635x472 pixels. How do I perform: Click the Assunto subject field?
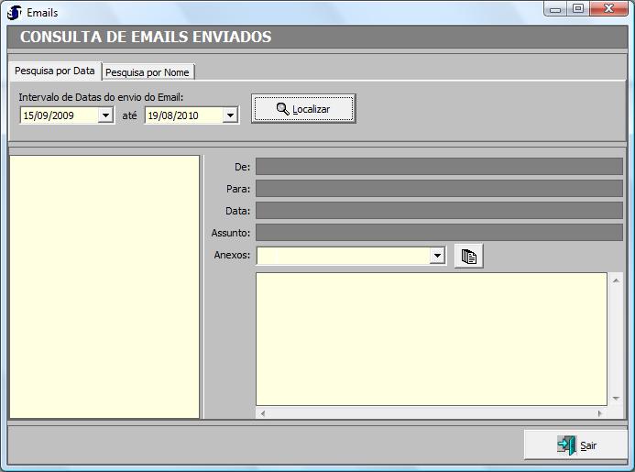438,233
